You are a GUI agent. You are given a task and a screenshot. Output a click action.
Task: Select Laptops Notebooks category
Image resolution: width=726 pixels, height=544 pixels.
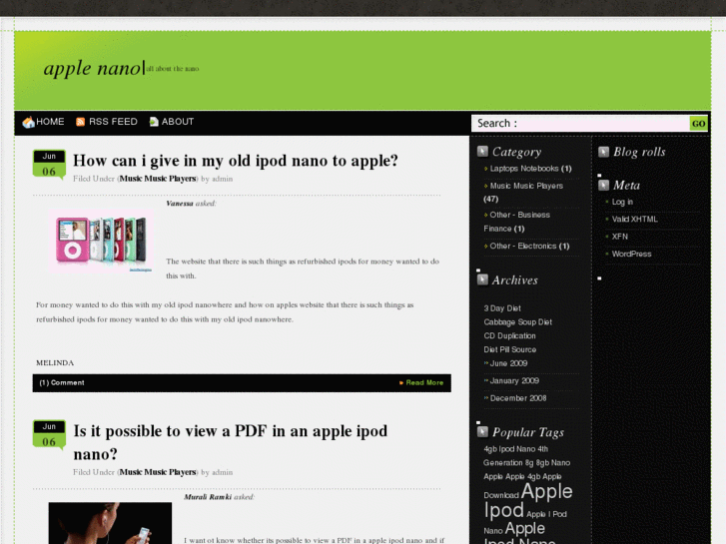pyautogui.click(x=530, y=169)
